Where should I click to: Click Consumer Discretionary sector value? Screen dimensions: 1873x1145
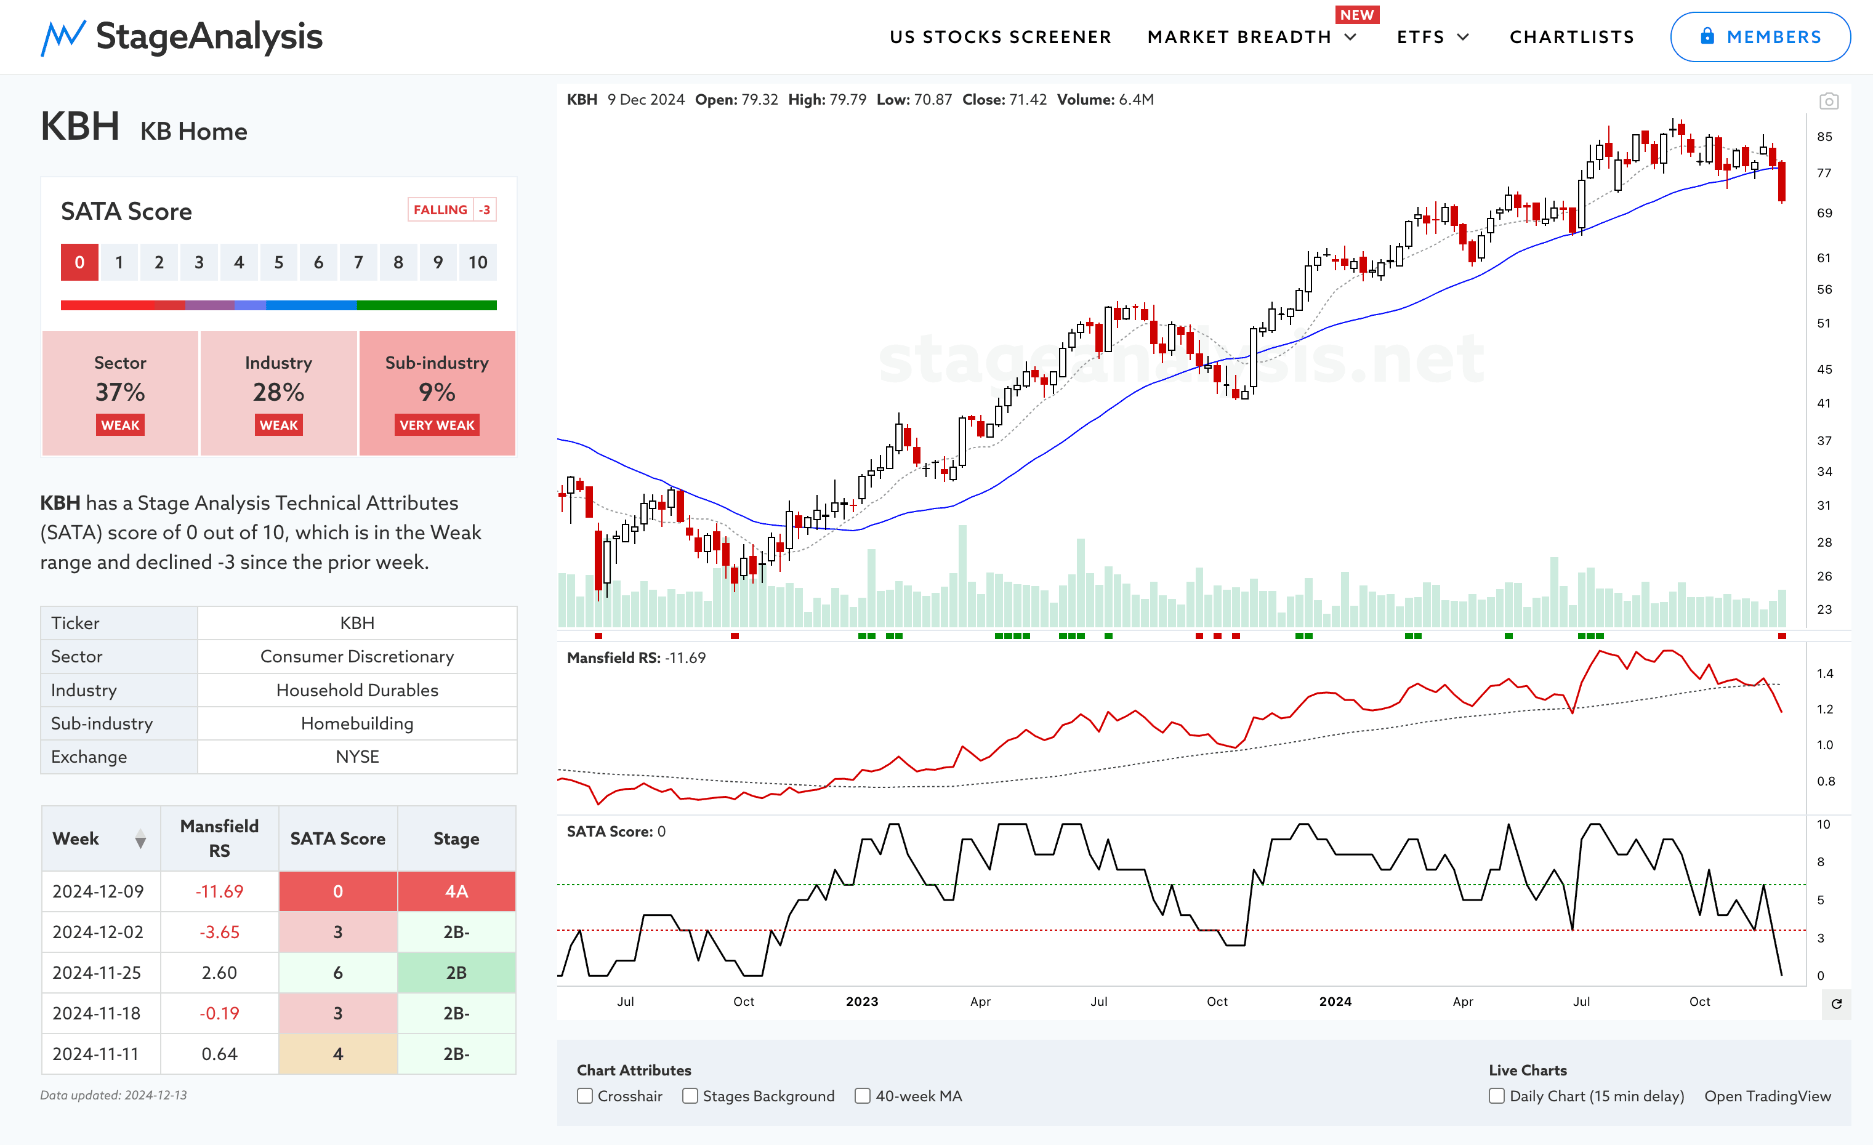point(356,656)
